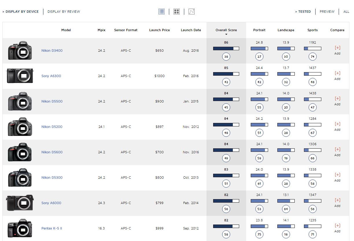354x241 pixels.
Task: Click sports rank circle 74 for Nikon D3400
Action: tap(312, 57)
